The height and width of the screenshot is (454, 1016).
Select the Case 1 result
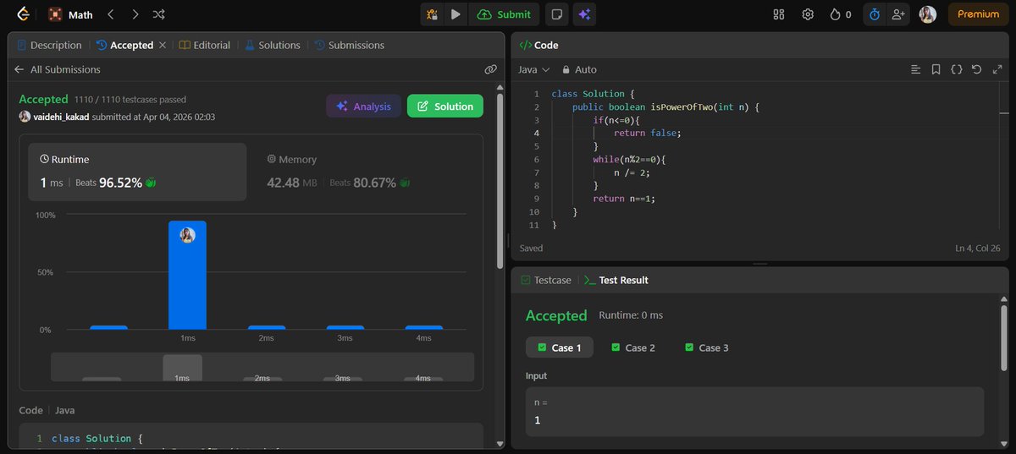560,347
